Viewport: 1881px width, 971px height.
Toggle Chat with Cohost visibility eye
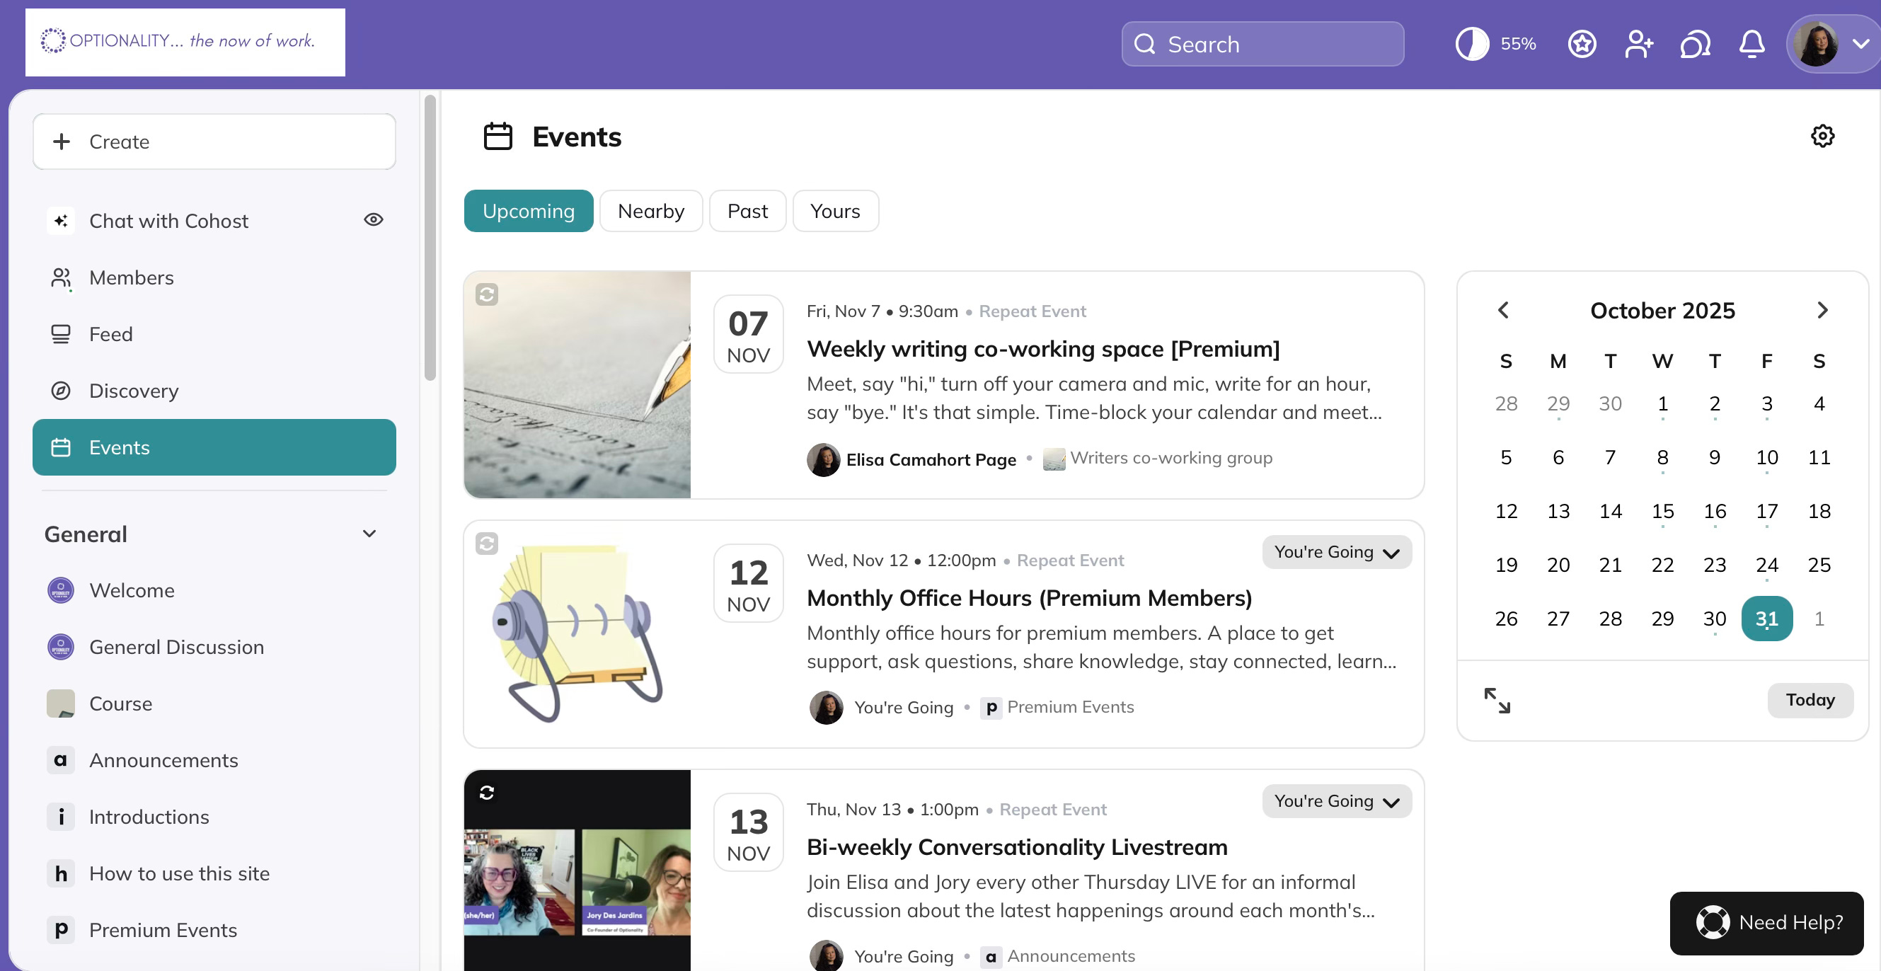click(373, 220)
